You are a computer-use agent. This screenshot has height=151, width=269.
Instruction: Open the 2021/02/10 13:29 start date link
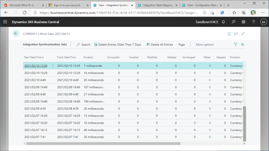pos(36,66)
